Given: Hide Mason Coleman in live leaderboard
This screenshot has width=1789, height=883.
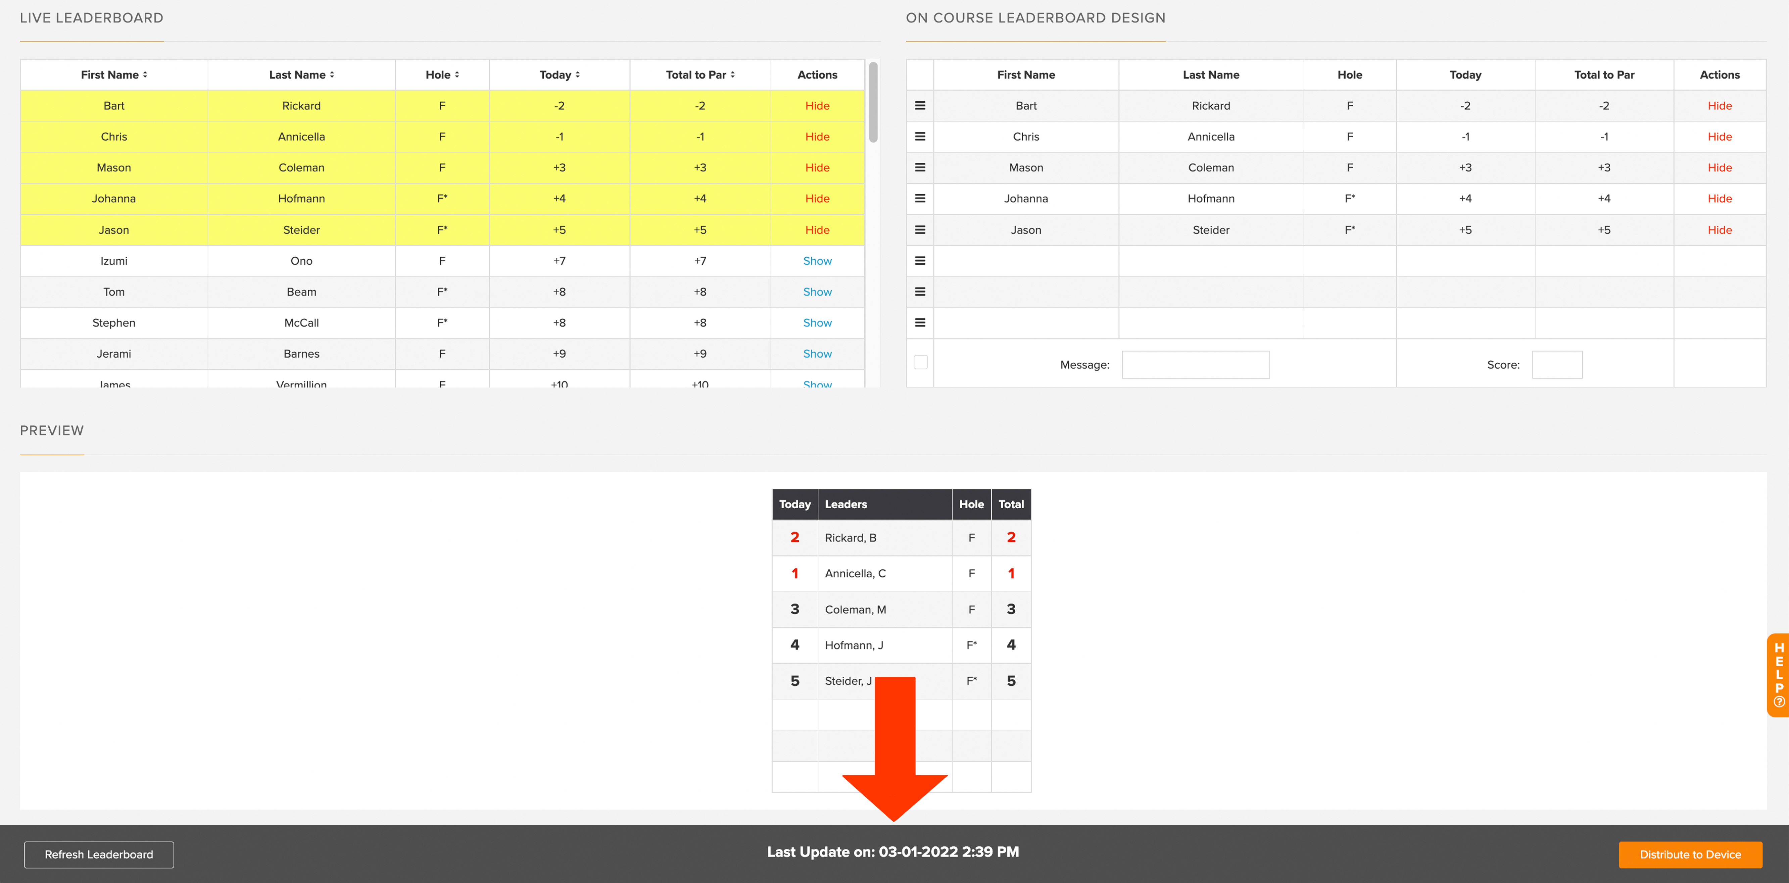Looking at the screenshot, I should coord(817,167).
